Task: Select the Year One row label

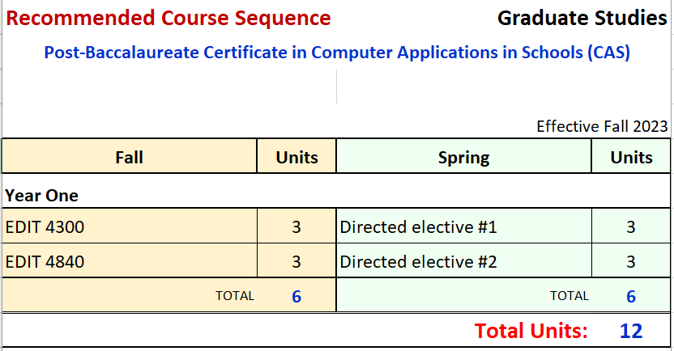Action: (x=42, y=196)
